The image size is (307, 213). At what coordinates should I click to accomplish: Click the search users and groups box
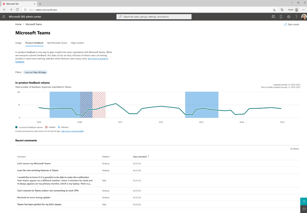154,17
